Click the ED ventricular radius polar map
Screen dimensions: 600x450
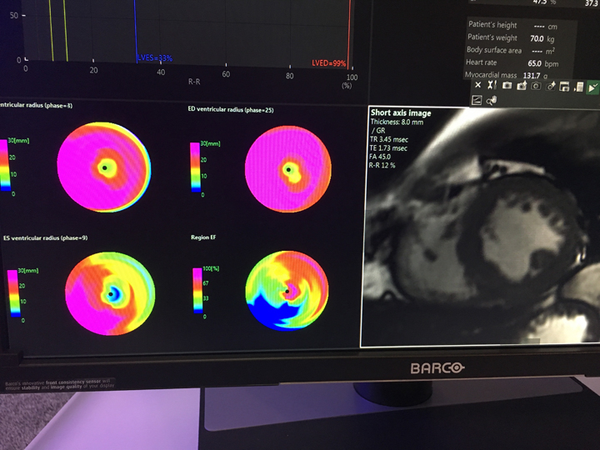click(288, 169)
